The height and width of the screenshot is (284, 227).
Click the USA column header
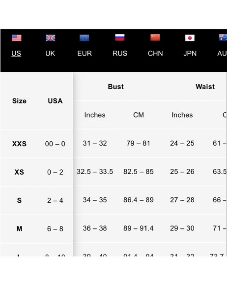55,101
